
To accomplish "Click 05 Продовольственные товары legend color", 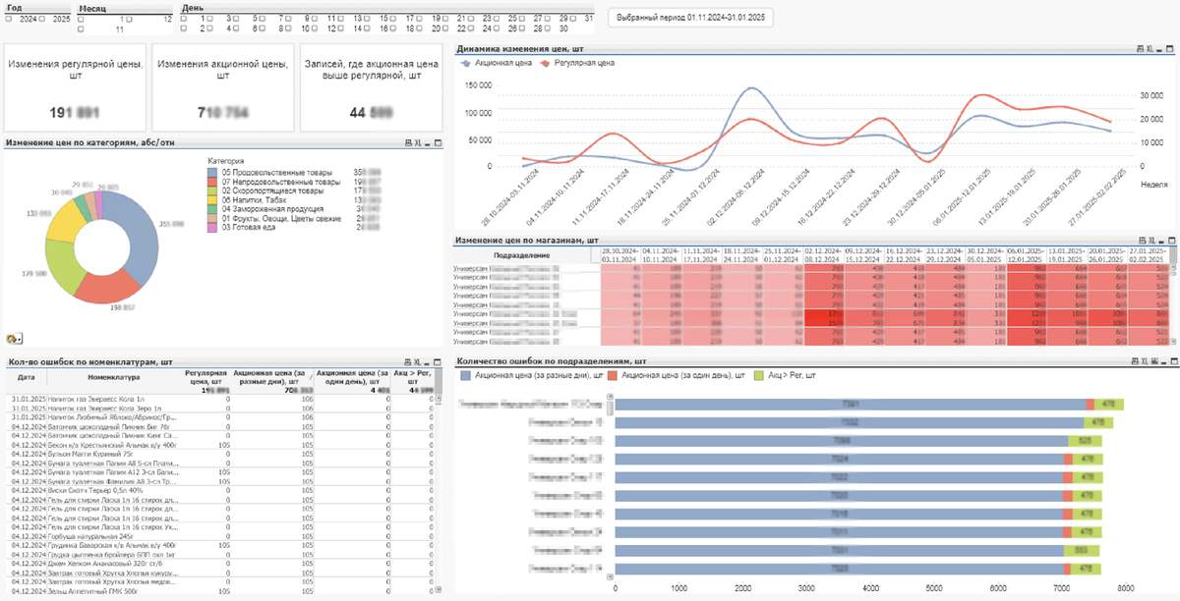I will [212, 173].
